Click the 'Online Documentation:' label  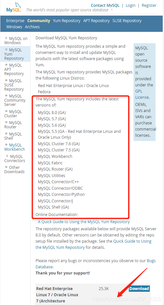pyautogui.click(x=57, y=215)
